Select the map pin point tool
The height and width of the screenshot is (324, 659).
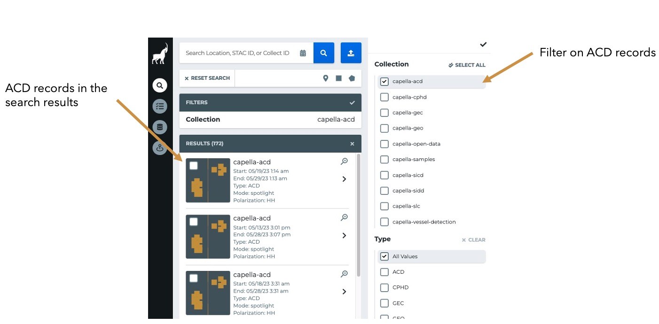click(325, 78)
